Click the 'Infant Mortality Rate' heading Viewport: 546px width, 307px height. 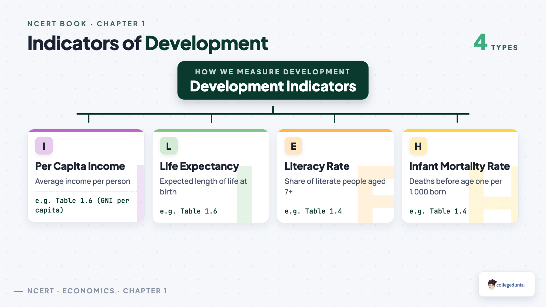coord(460,166)
